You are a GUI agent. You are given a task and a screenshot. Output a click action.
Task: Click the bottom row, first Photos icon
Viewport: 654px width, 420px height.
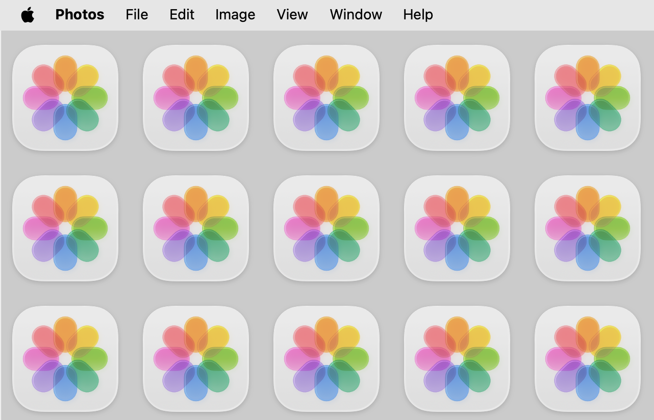point(65,358)
